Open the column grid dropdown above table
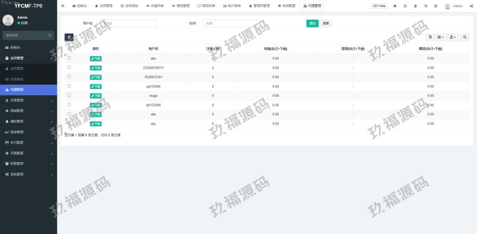This screenshot has height=234, width=477. (440, 37)
